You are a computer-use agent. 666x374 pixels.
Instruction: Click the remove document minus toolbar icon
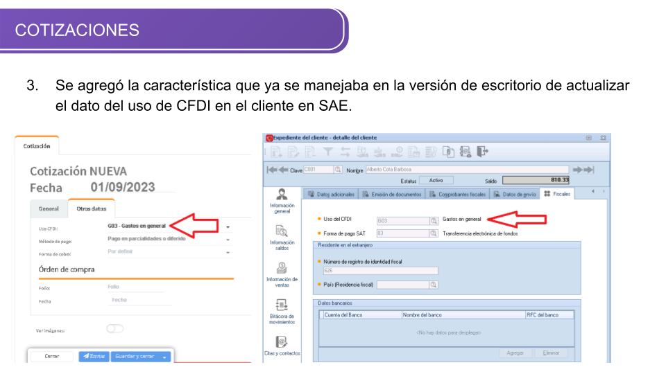coord(311,152)
